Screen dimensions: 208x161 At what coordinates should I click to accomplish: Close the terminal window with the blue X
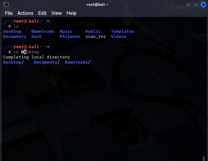pyautogui.click(x=204, y=4)
